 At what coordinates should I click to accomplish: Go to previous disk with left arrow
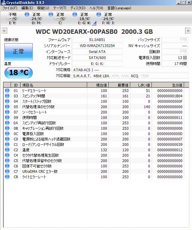[x=4, y=31]
